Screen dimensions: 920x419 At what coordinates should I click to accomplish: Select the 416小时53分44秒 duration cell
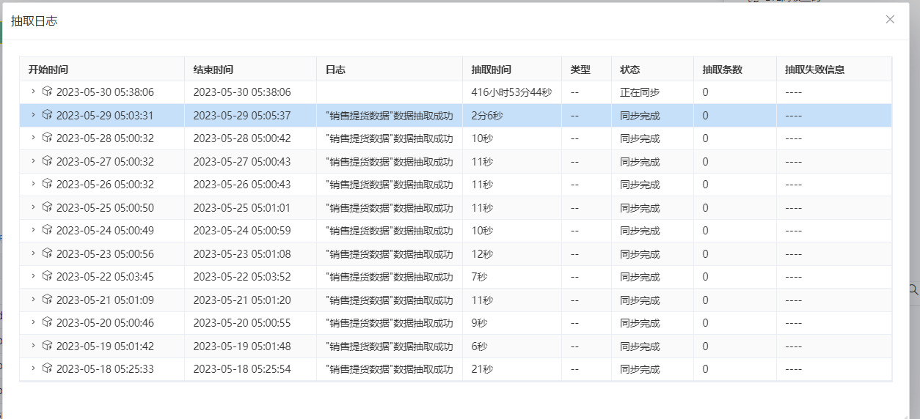pos(512,92)
